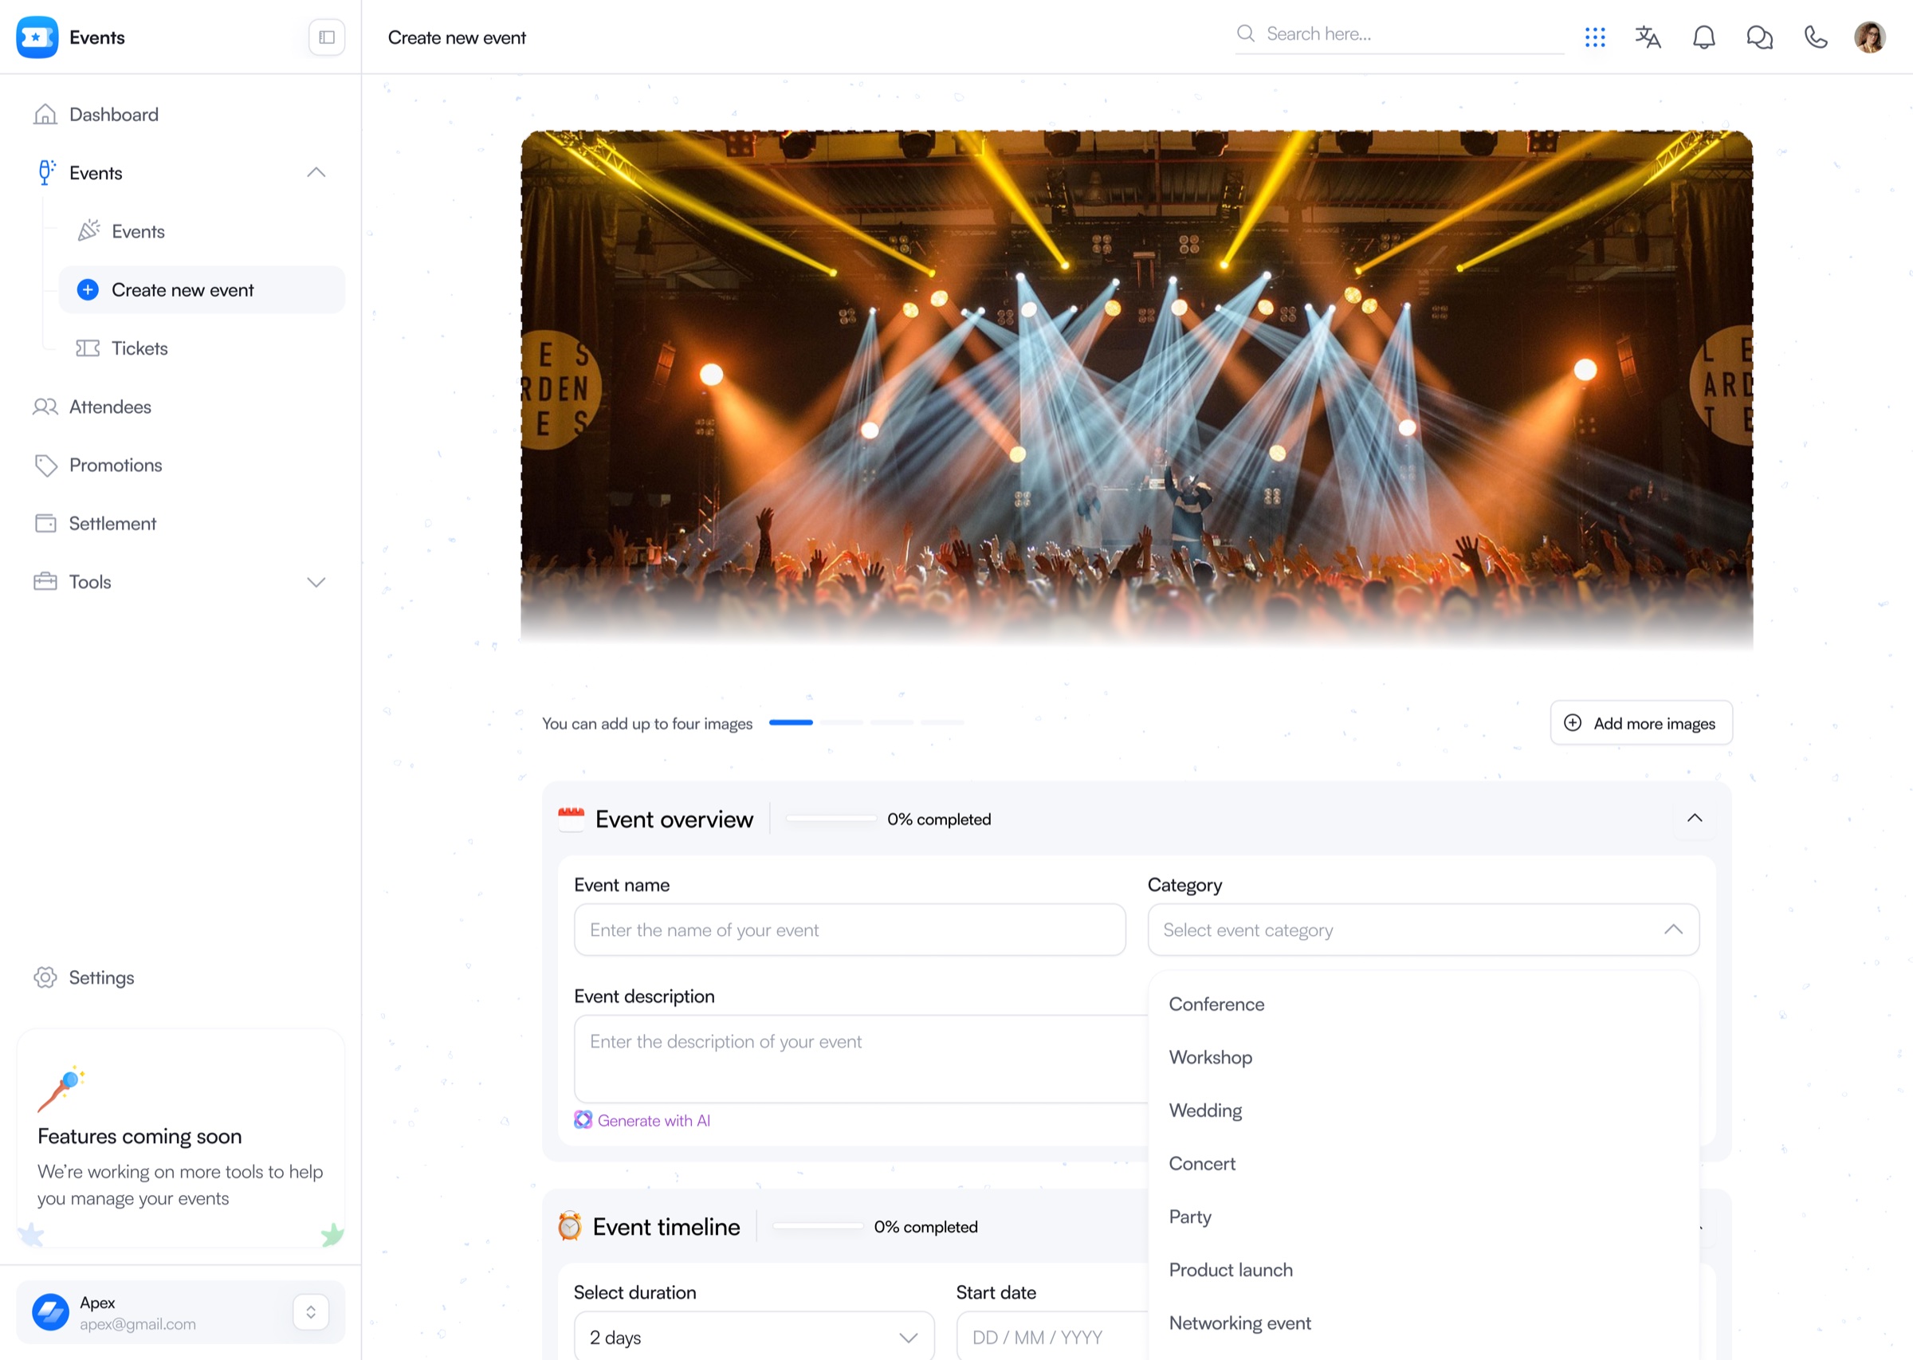Close the Category dropdown
Screen dimensions: 1913x1360
click(1674, 930)
